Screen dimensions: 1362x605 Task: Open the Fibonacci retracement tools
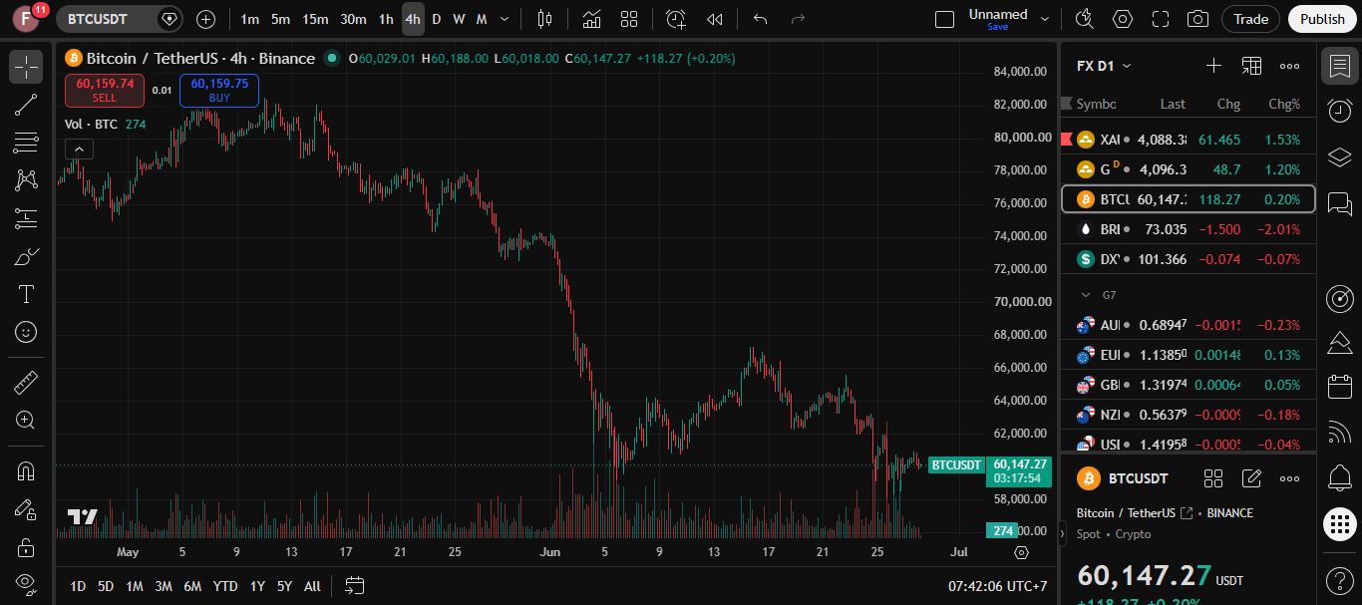point(26,143)
